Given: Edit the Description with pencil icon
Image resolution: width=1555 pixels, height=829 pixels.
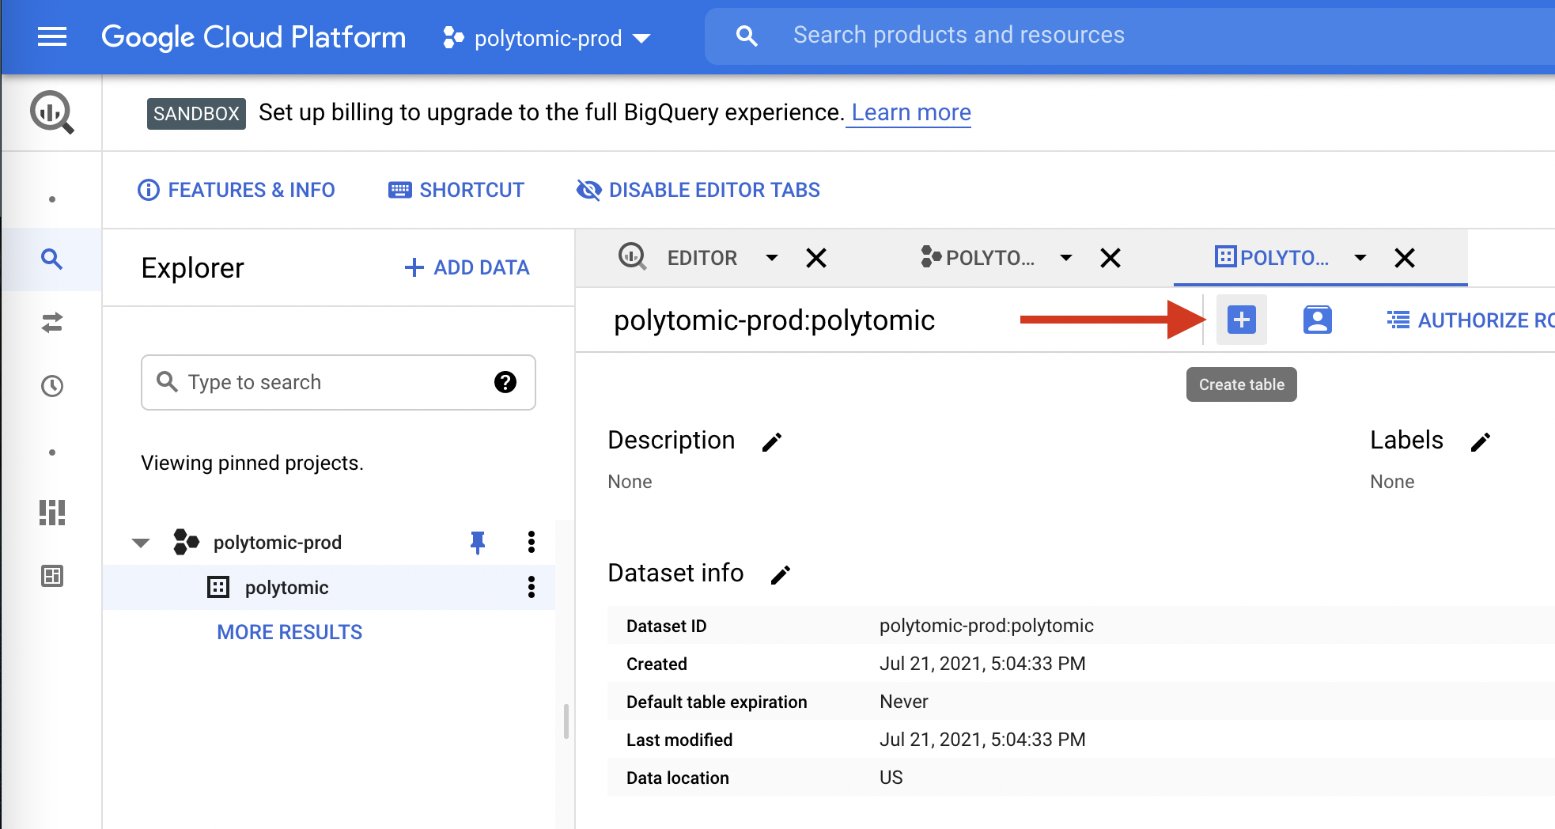Looking at the screenshot, I should click(772, 441).
